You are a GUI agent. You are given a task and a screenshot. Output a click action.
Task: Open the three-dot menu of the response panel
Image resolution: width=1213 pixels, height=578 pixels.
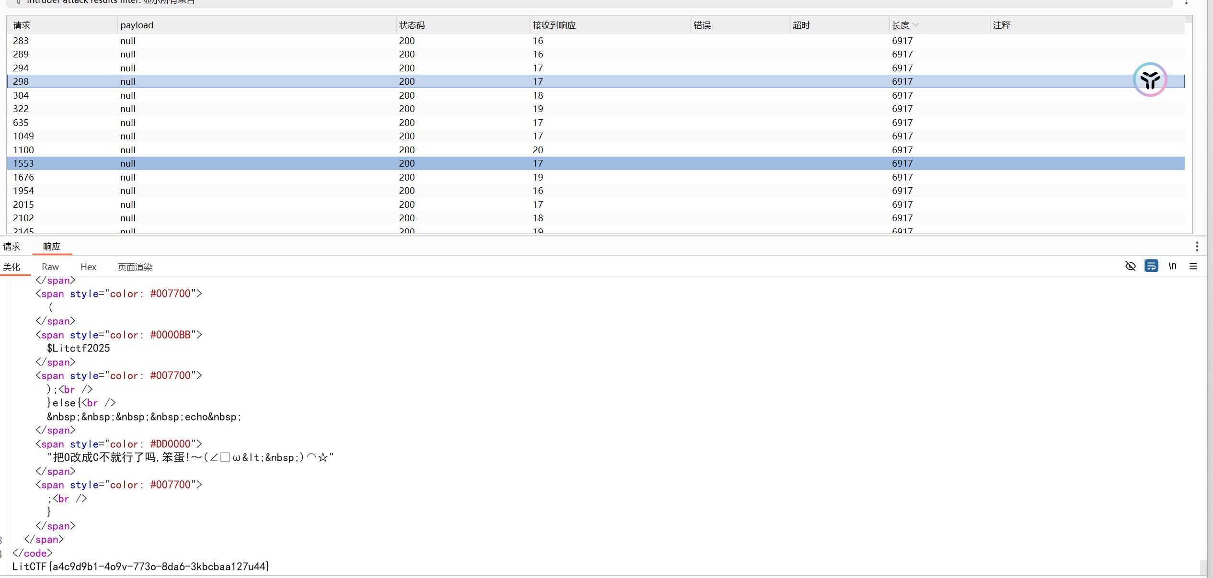1198,246
